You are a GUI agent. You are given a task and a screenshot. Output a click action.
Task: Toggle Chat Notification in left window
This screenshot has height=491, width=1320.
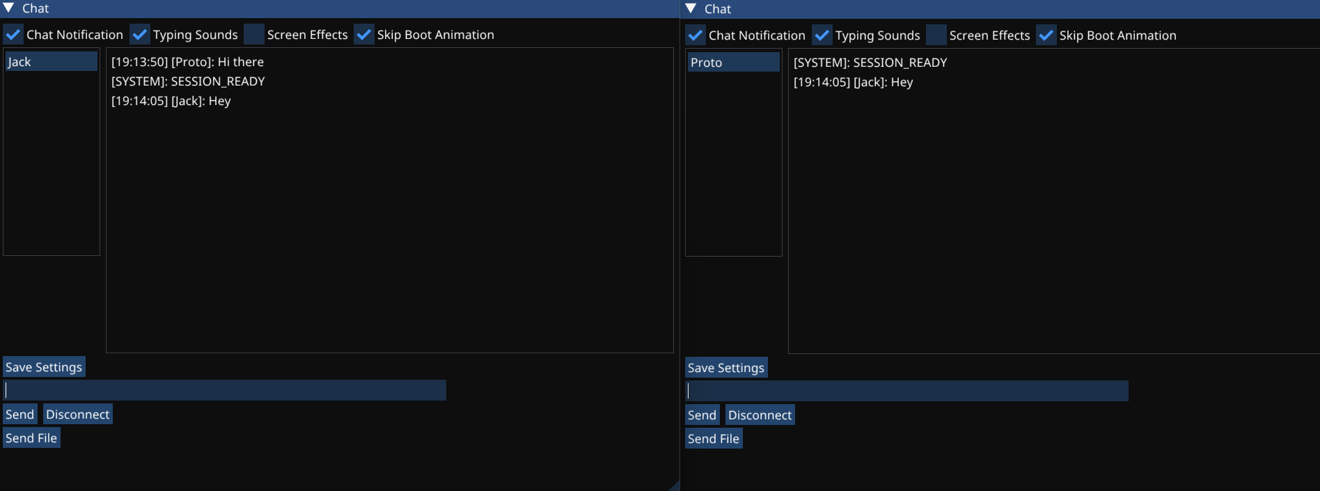pyautogui.click(x=13, y=35)
